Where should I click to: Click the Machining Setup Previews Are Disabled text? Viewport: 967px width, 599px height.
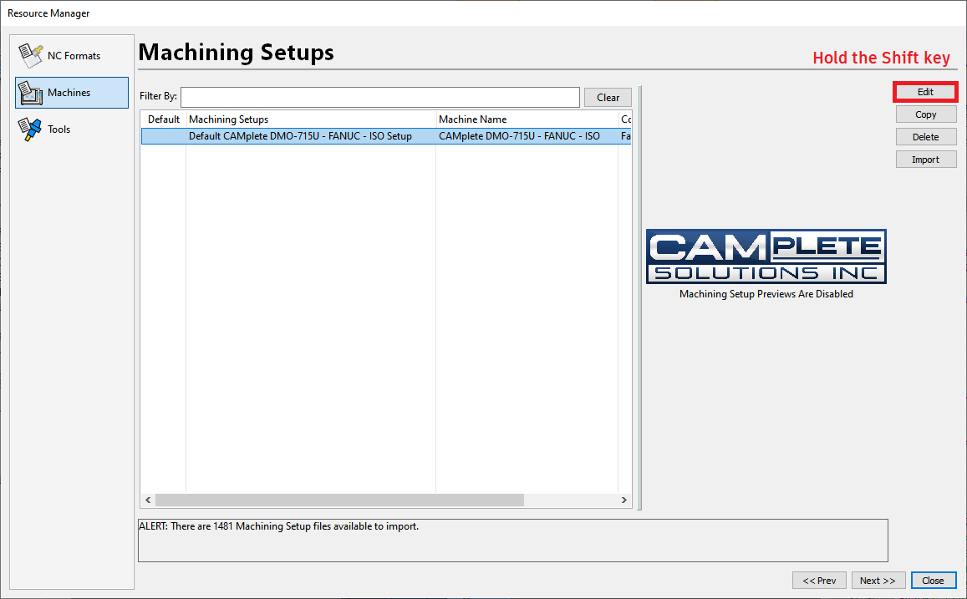(x=766, y=294)
